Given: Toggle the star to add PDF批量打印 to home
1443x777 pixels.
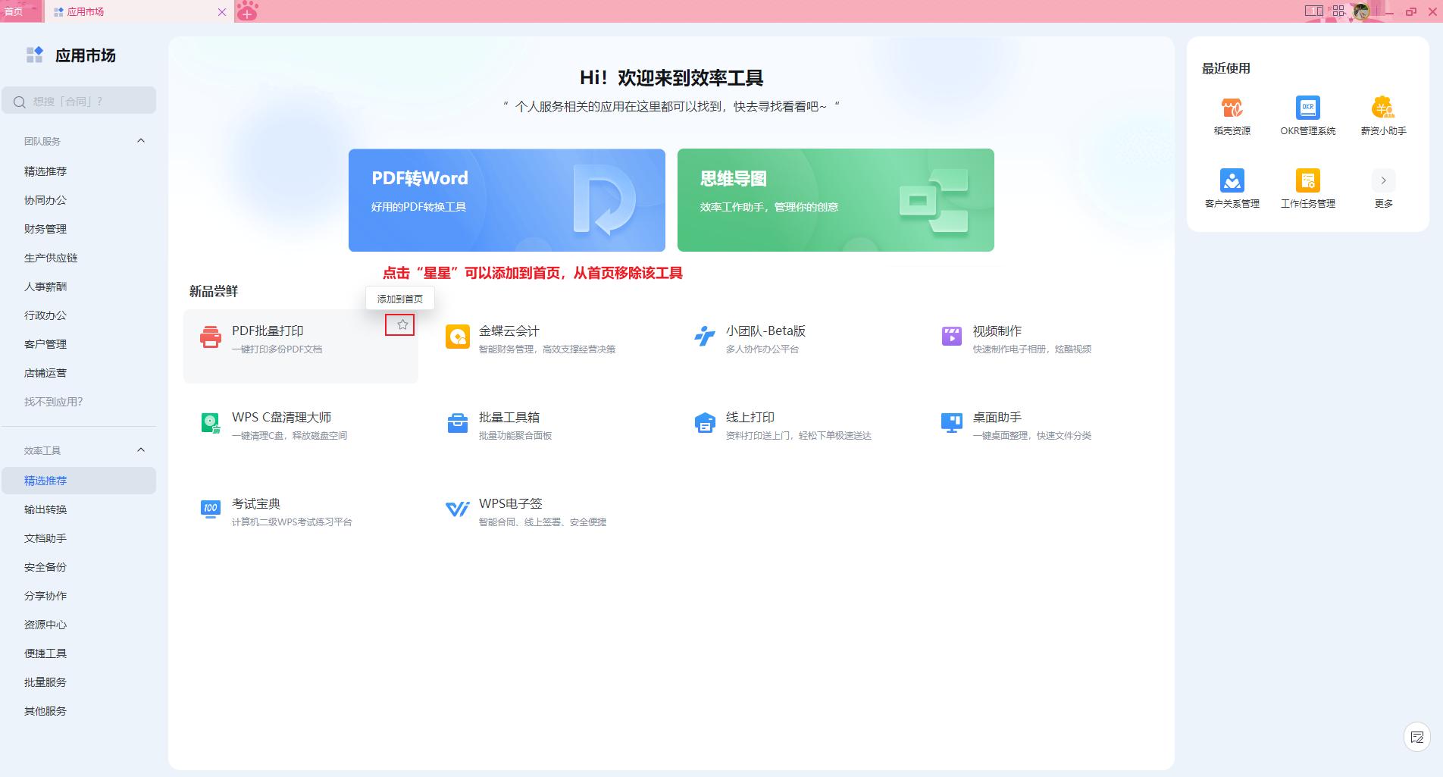Looking at the screenshot, I should click(402, 324).
